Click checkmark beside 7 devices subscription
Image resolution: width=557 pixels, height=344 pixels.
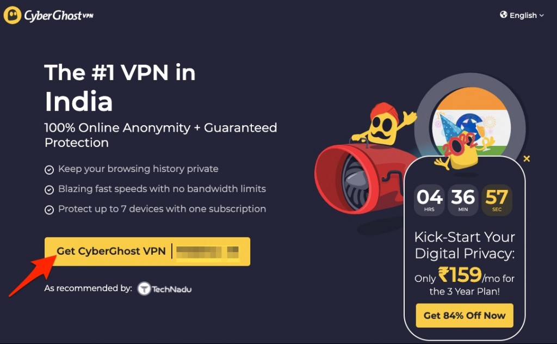point(49,210)
